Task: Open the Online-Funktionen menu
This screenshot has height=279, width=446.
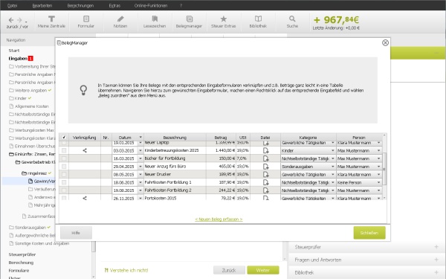Action: 151,5
